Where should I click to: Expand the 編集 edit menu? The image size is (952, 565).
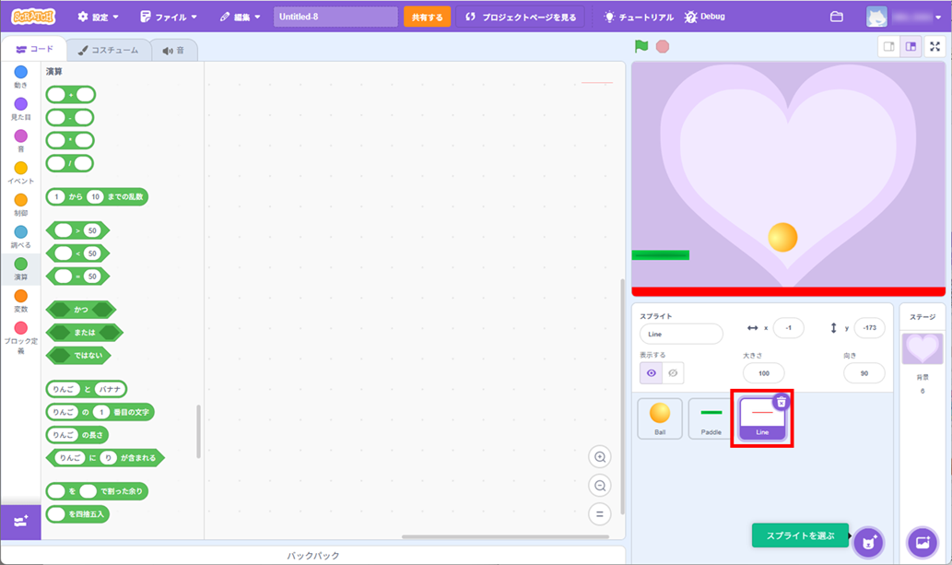click(x=240, y=17)
